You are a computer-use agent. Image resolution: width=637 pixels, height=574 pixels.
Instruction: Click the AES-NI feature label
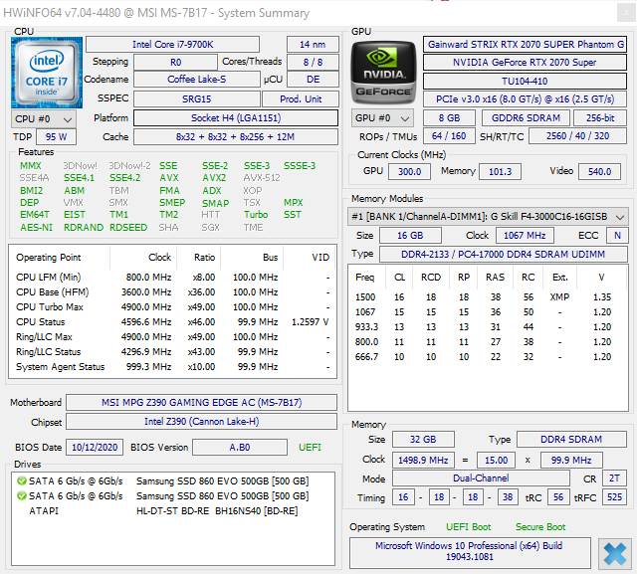pos(37,228)
